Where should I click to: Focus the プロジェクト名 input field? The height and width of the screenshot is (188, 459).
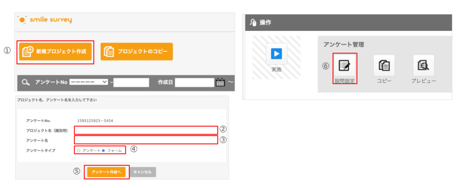146,130
